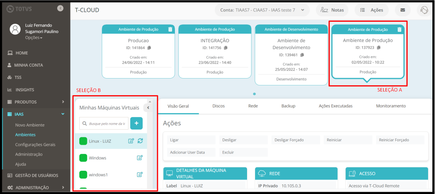Edit the windows1 machine name

pos(140,175)
